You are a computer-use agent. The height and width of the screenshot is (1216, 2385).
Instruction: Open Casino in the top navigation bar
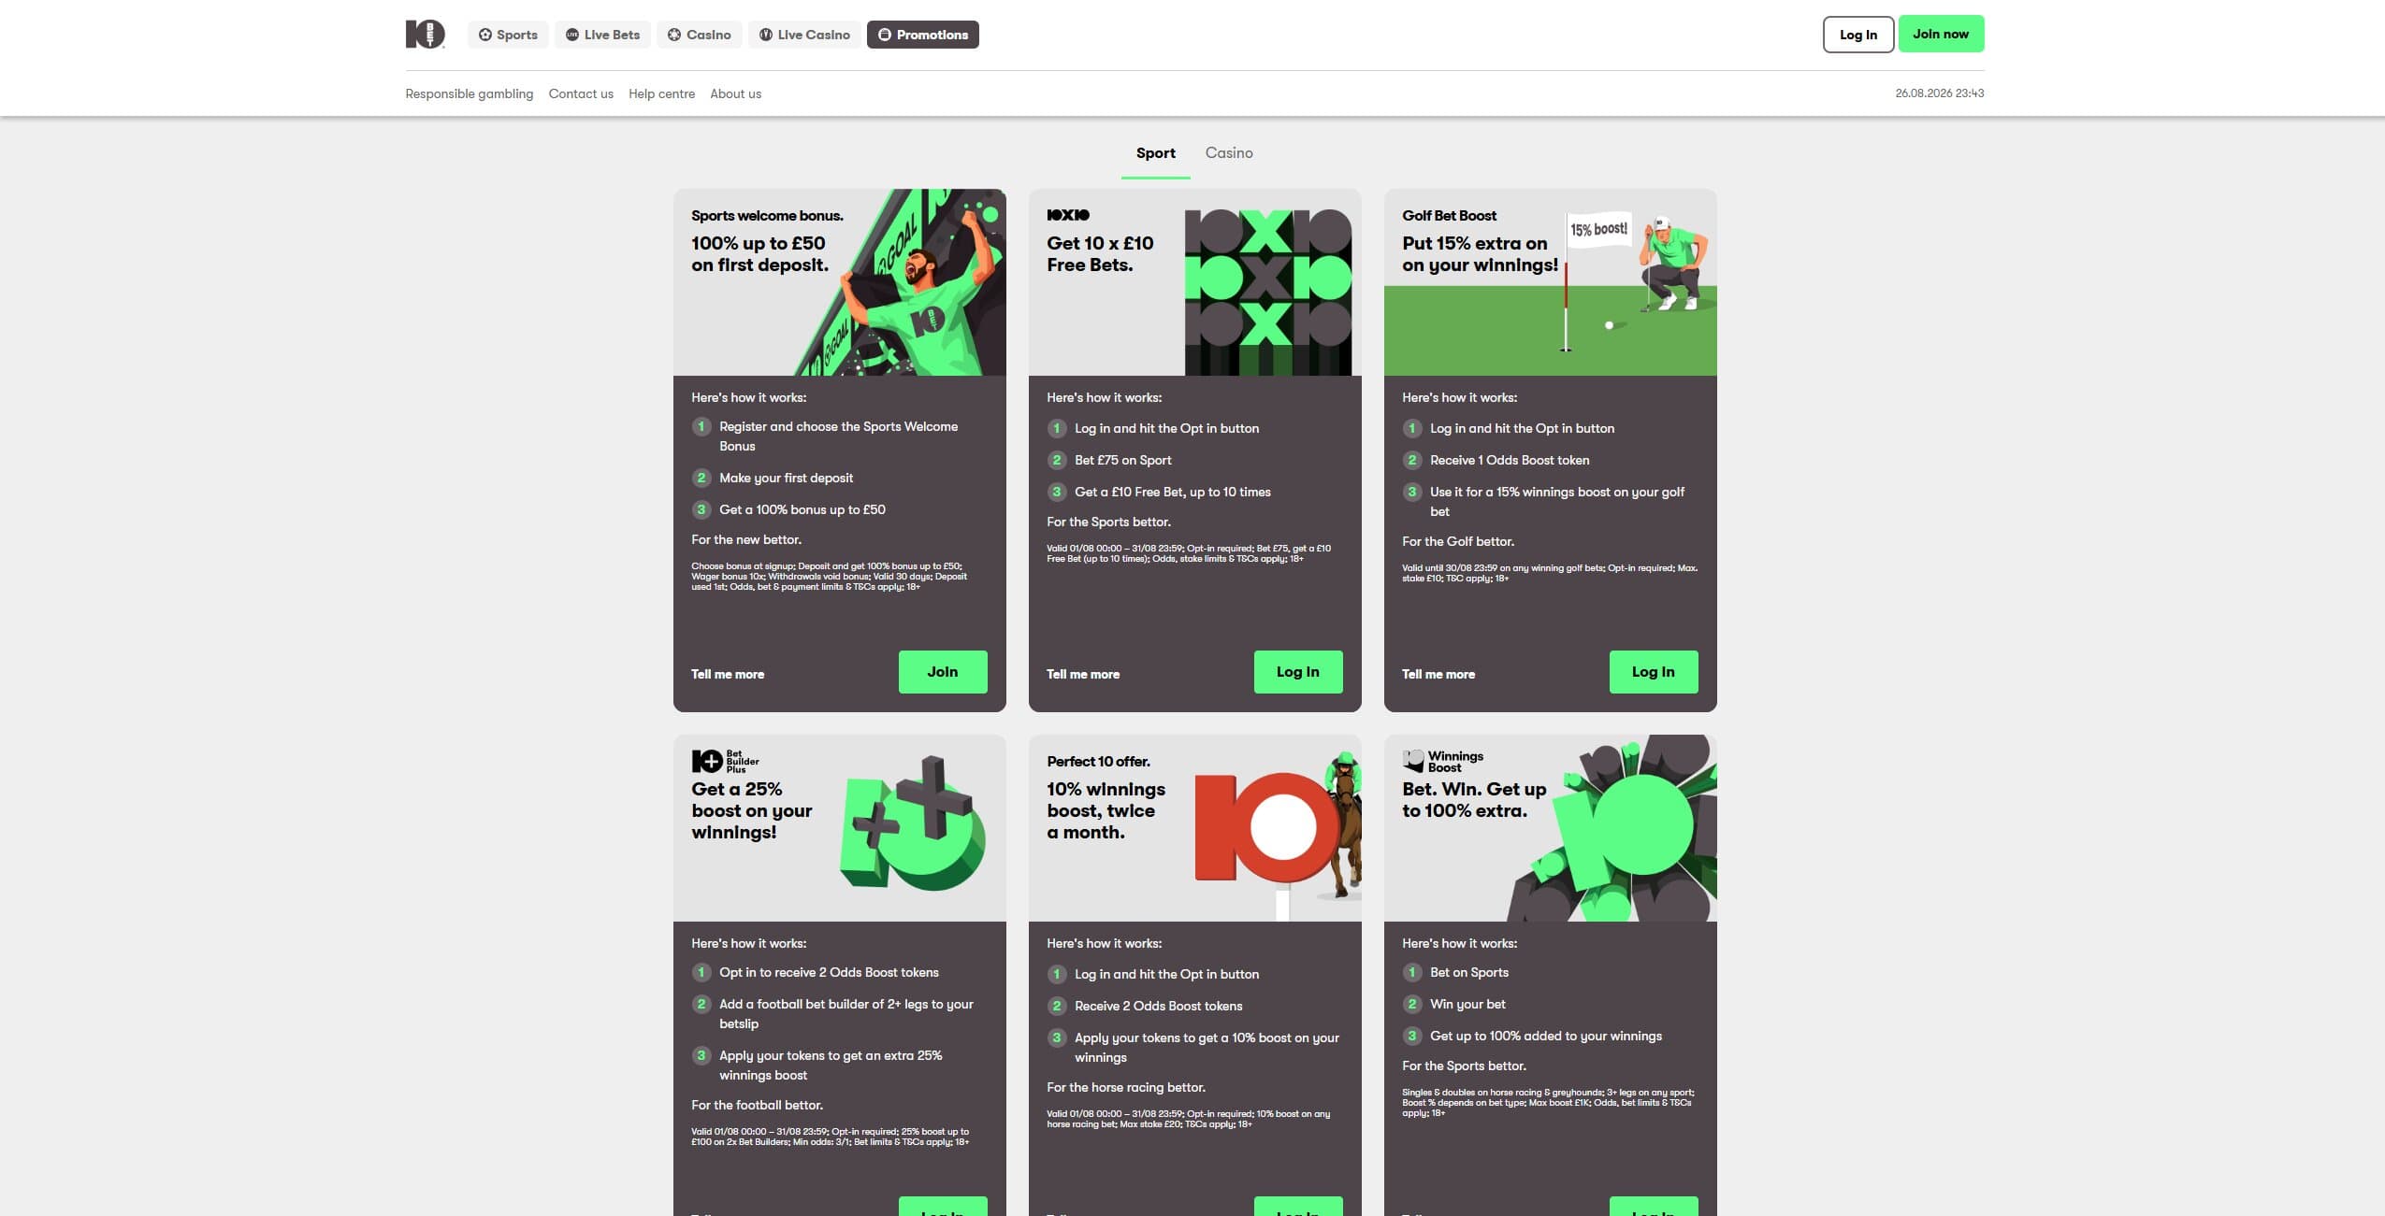coord(700,35)
